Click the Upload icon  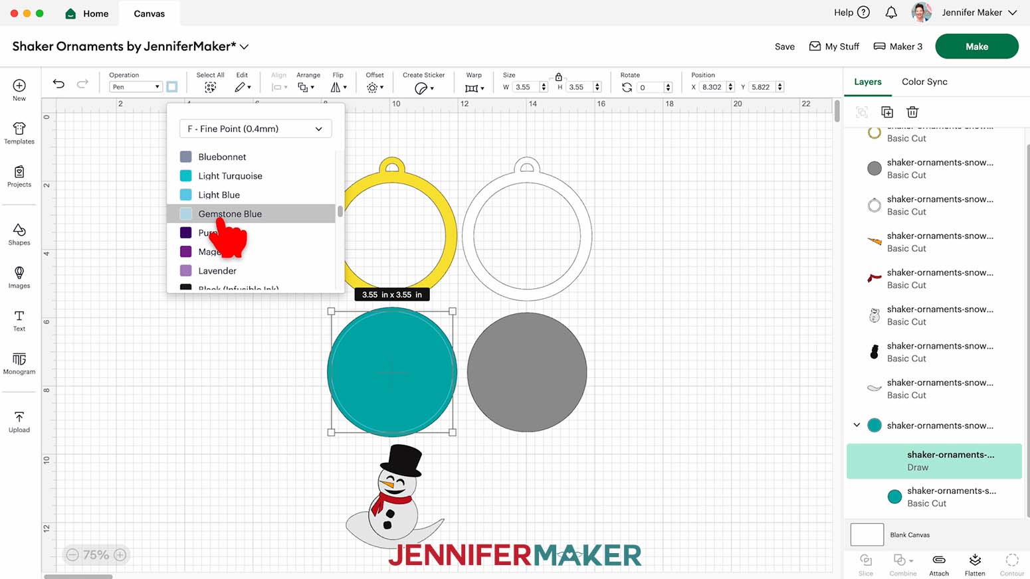click(x=19, y=417)
